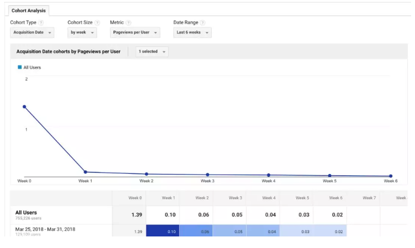Open the Acquisition Date dropdown
The height and width of the screenshot is (248, 415).
tap(32, 32)
